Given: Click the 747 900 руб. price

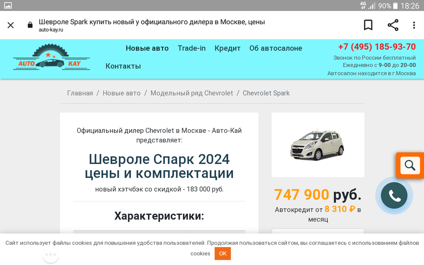Looking at the screenshot, I should pyautogui.click(x=318, y=195).
